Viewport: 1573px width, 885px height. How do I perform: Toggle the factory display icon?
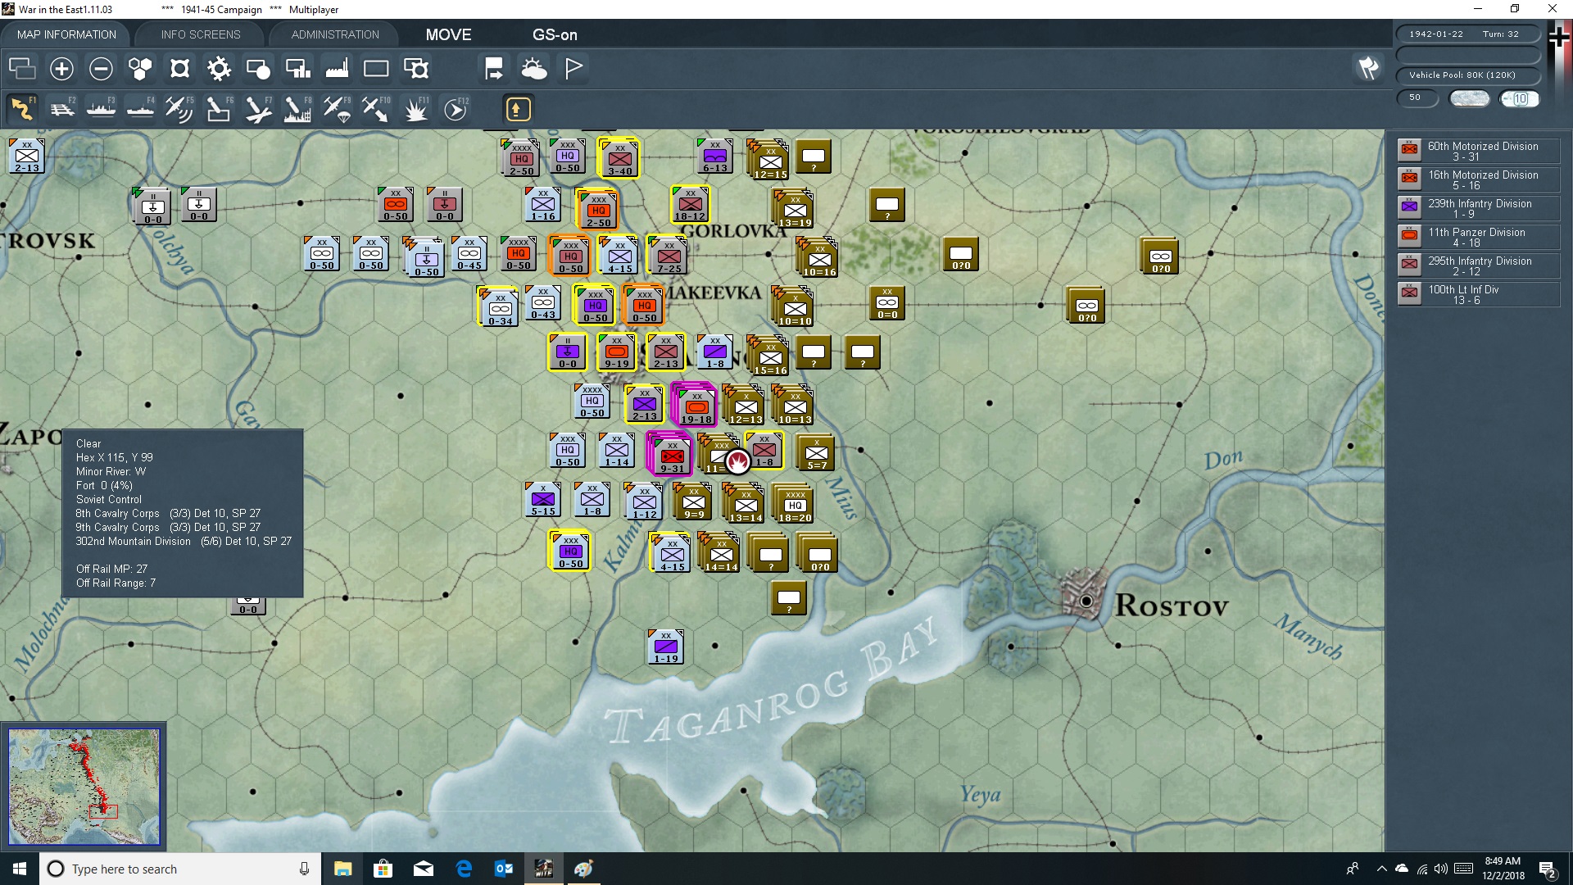point(337,69)
